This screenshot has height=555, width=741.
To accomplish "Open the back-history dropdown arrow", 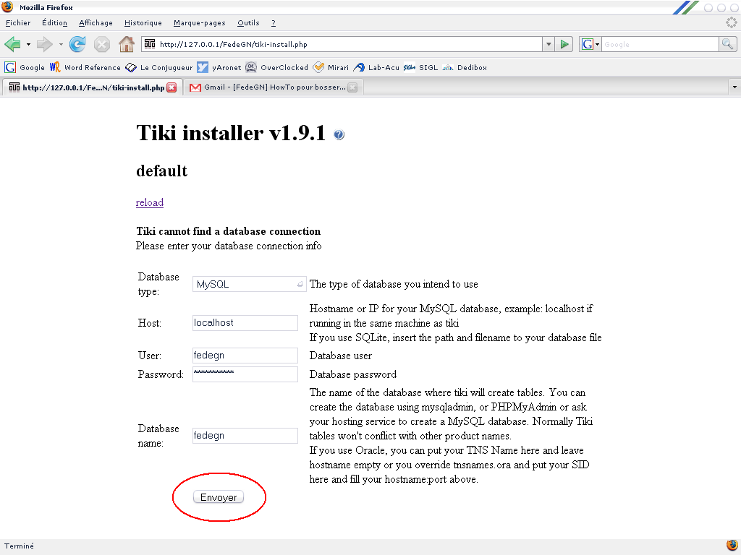I will tap(29, 44).
